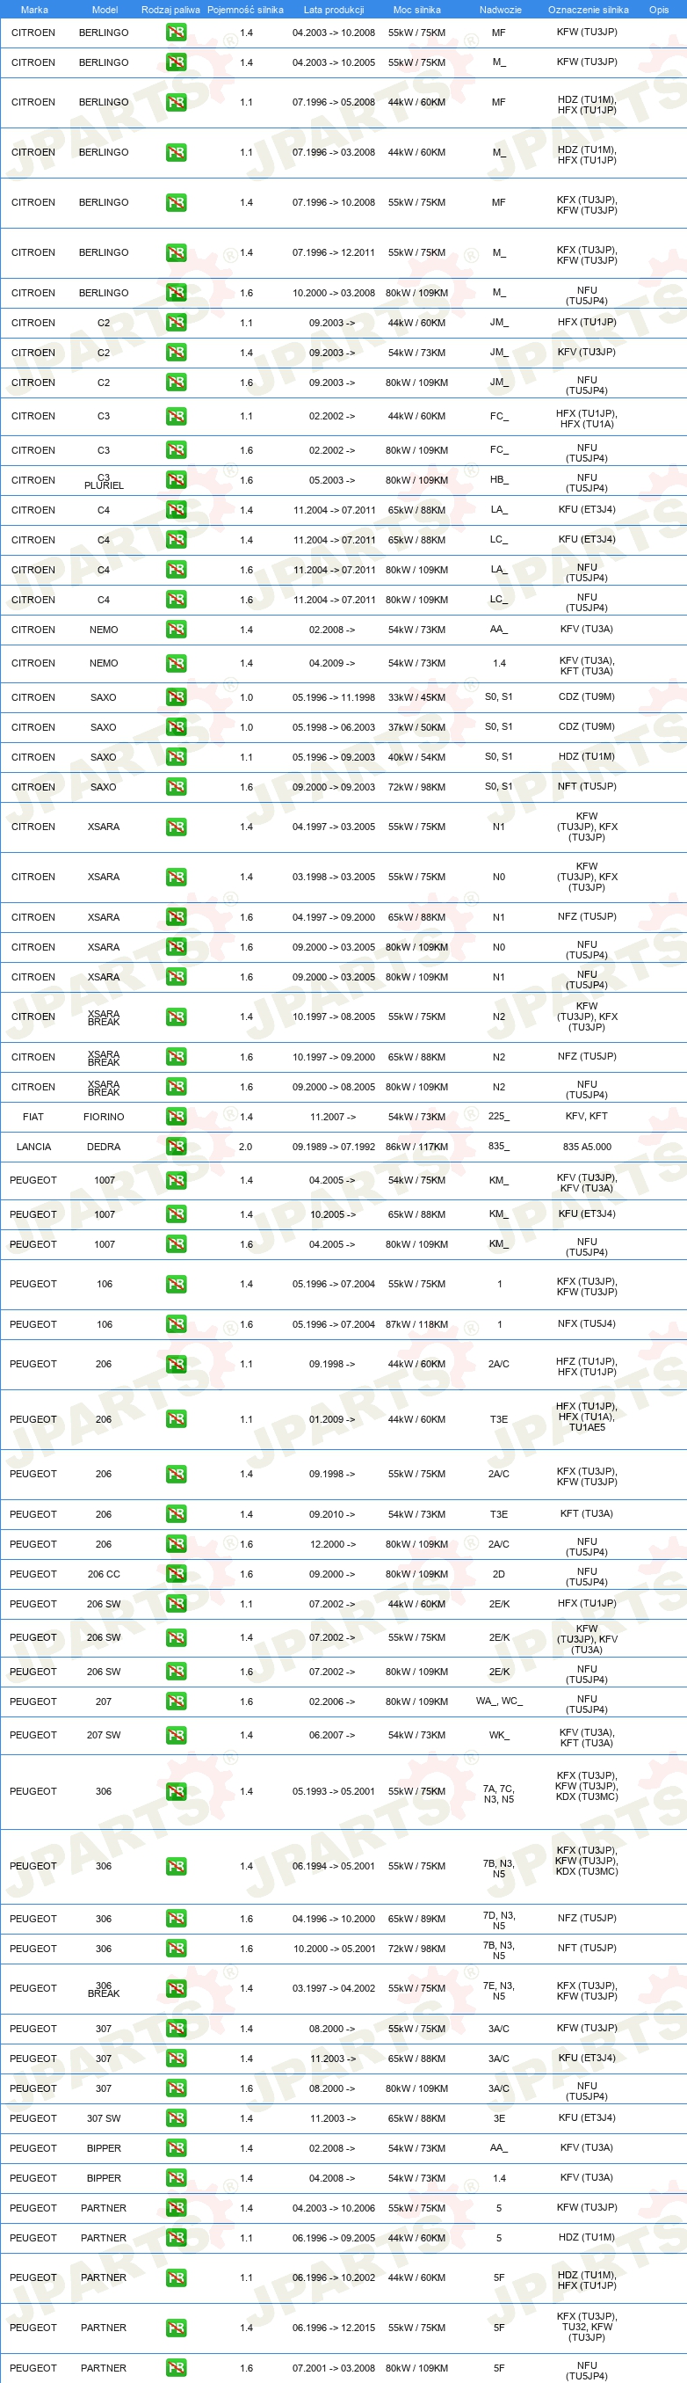Select the 'WA_, WC_' body cell
The height and width of the screenshot is (2383, 687).
click(x=499, y=1702)
